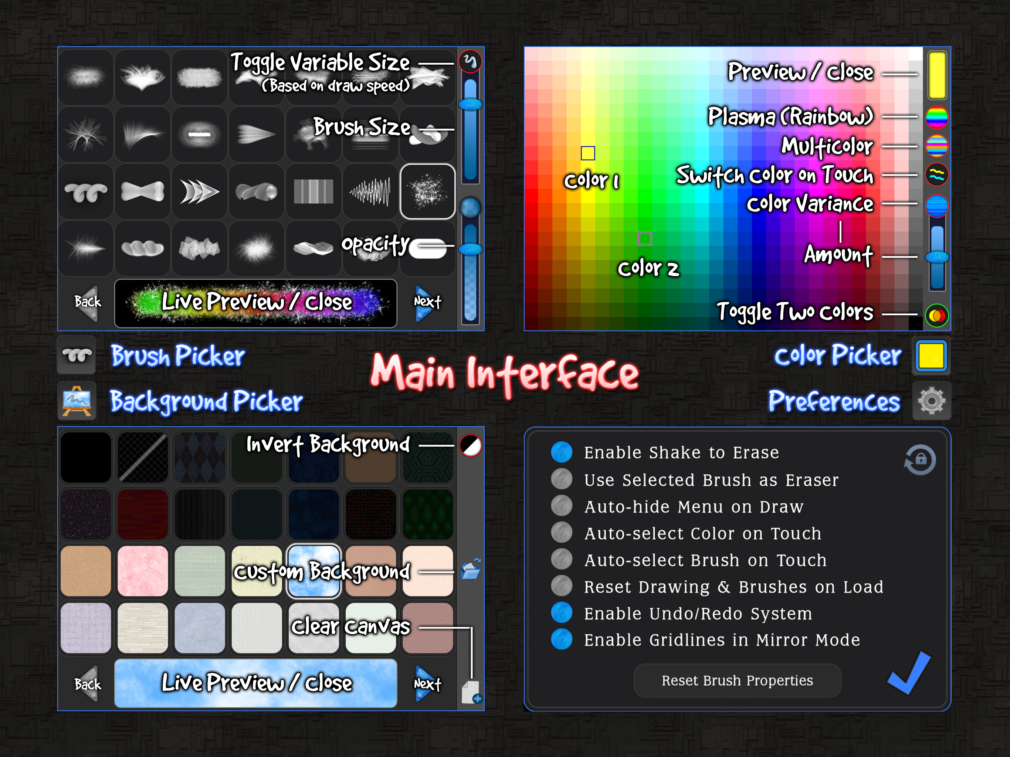1010x757 pixels.
Task: Select the pink marble background thumbnail
Action: point(142,571)
